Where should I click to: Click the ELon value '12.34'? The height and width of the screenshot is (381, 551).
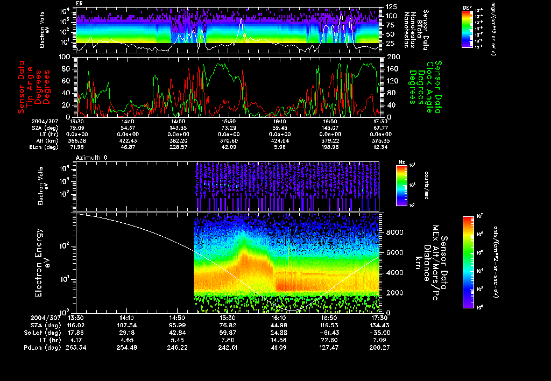point(381,147)
